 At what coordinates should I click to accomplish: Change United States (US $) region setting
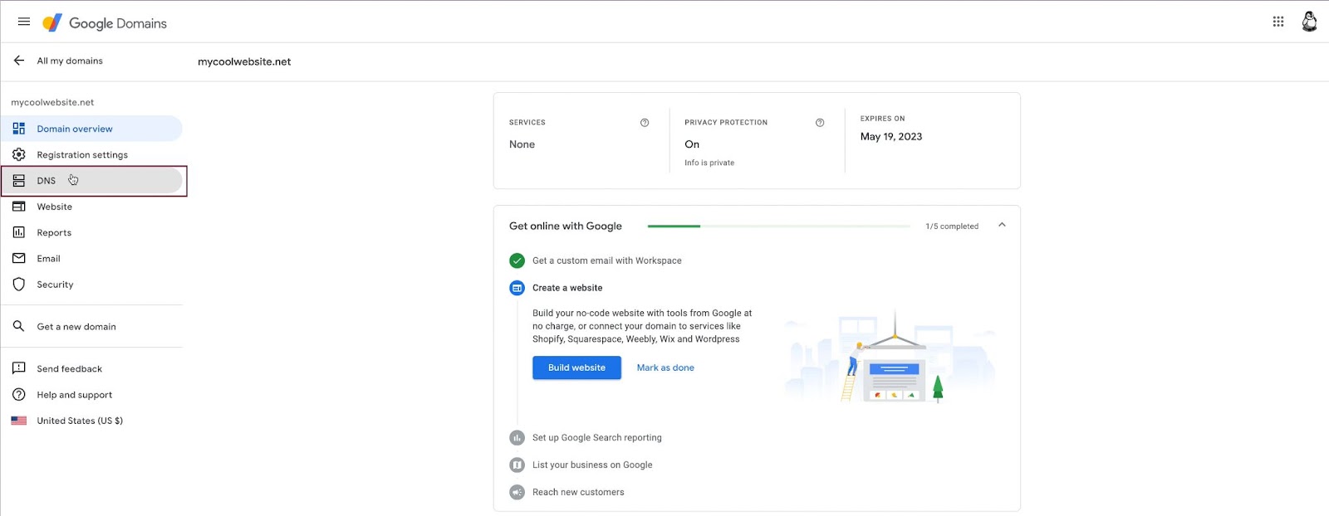[92, 421]
